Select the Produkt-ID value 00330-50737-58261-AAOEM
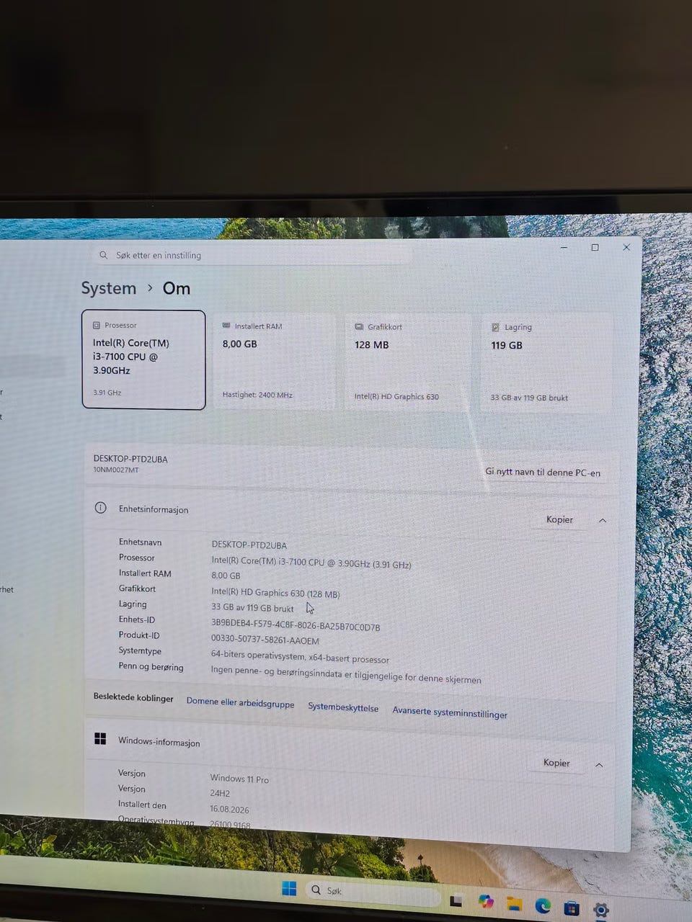 (x=265, y=640)
